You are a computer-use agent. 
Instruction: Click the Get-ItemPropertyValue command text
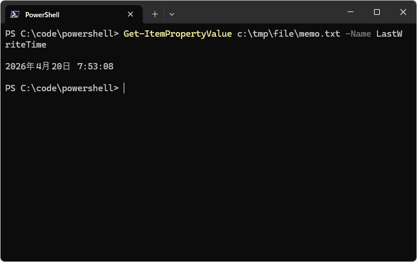point(178,34)
